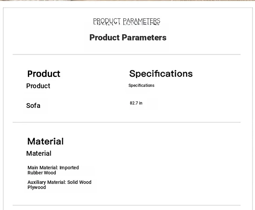
Task: Click the image strip at the page top
Action: coord(128,0)
